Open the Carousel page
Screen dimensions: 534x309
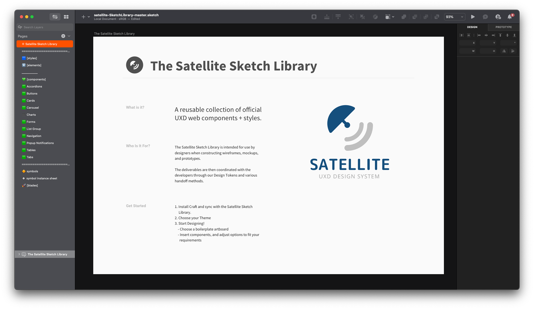45,108
